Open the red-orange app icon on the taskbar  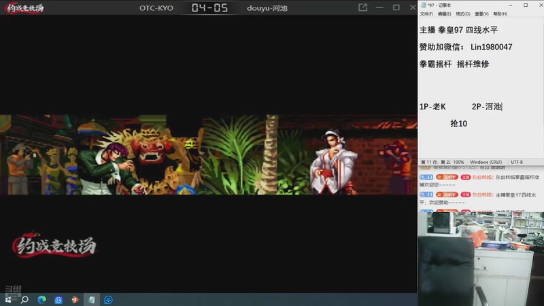[x=75, y=300]
